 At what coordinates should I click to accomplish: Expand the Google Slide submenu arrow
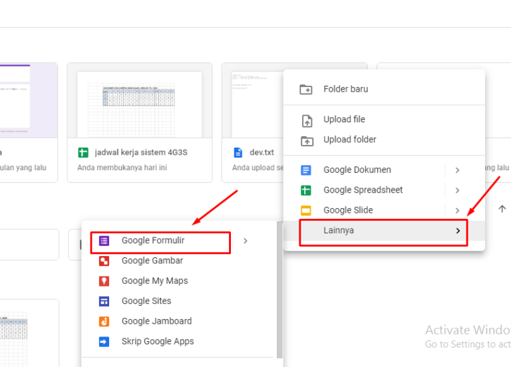457,211
